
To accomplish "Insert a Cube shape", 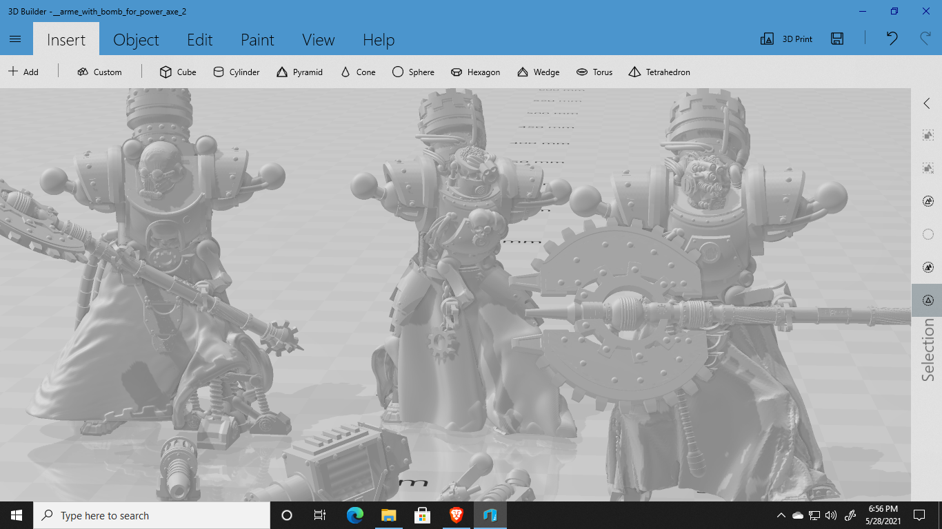I will coord(178,72).
